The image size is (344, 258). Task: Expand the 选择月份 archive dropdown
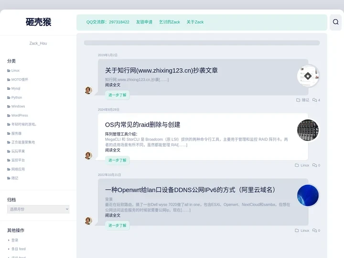pos(38,209)
